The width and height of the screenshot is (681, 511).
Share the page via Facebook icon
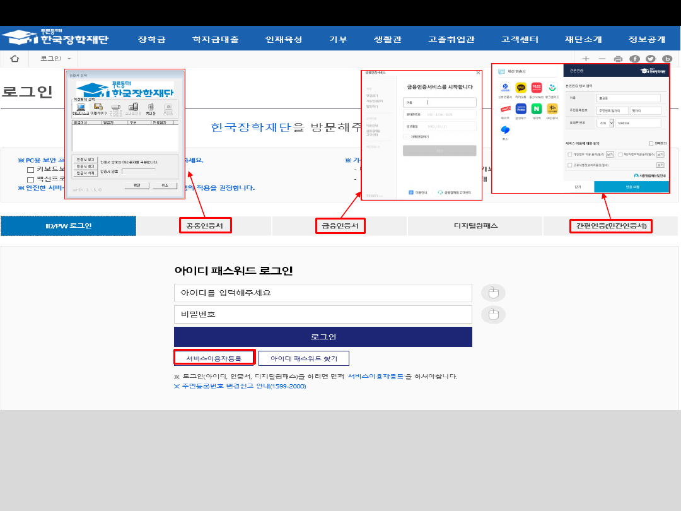click(634, 59)
